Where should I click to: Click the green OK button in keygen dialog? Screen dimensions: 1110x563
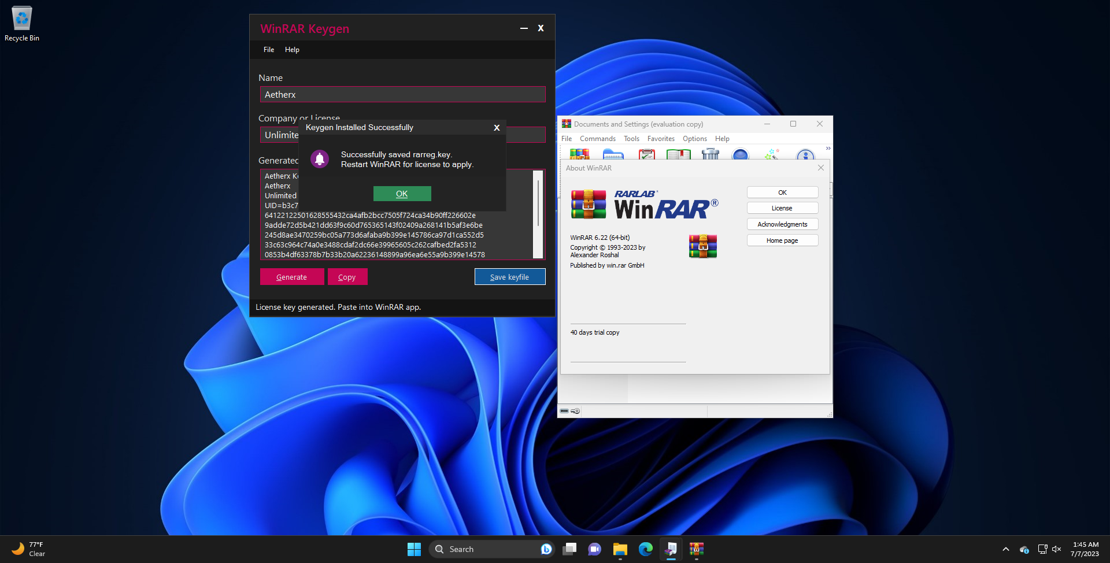pyautogui.click(x=402, y=194)
